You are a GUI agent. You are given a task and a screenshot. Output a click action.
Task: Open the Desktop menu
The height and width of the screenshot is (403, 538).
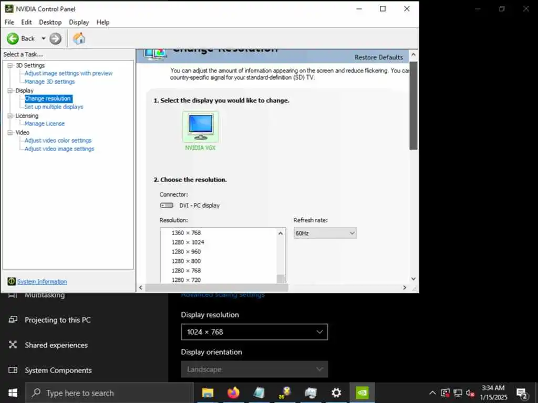50,22
